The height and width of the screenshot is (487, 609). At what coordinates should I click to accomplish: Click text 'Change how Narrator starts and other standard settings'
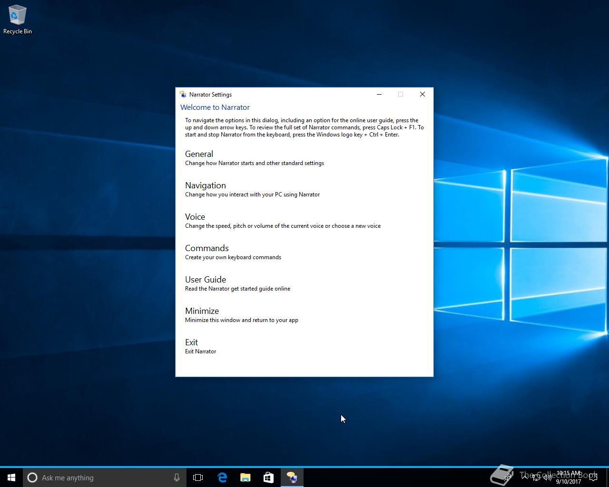click(255, 163)
